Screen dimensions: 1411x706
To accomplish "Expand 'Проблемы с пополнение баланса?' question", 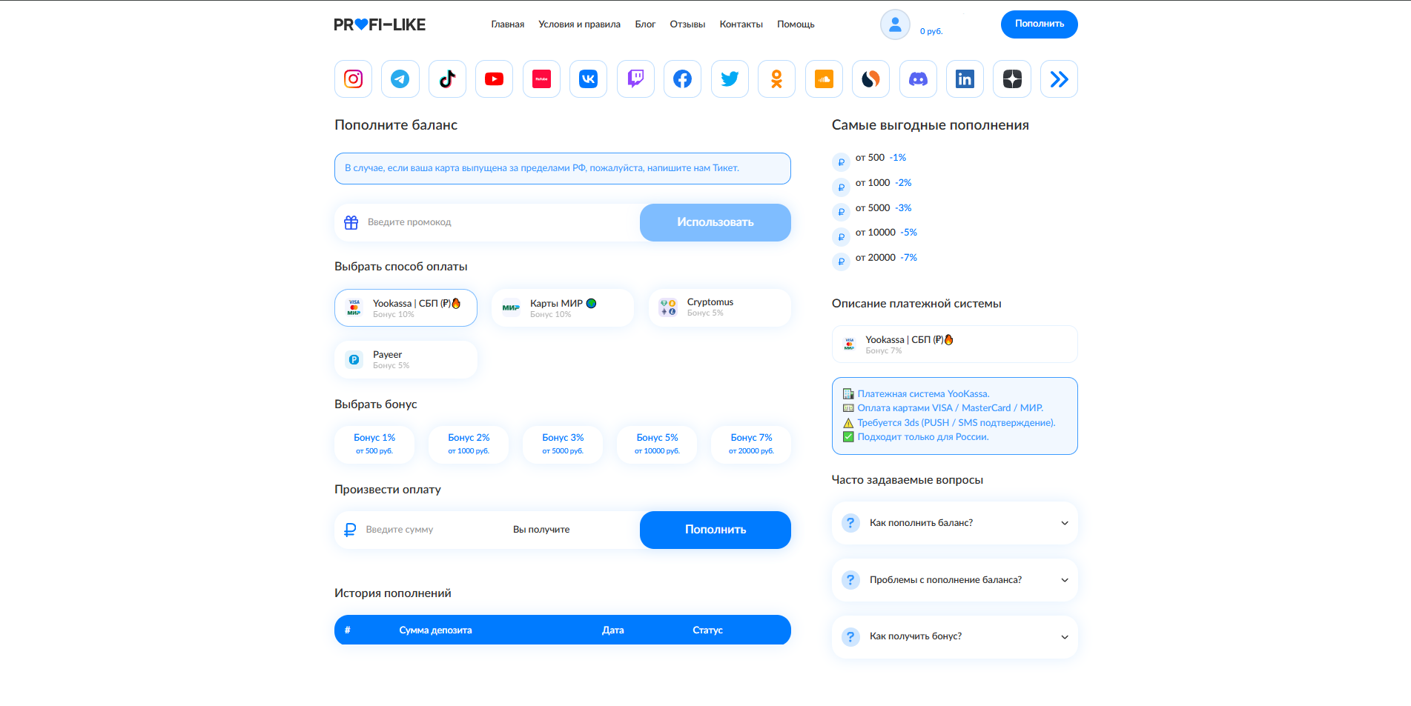I will click(954, 580).
